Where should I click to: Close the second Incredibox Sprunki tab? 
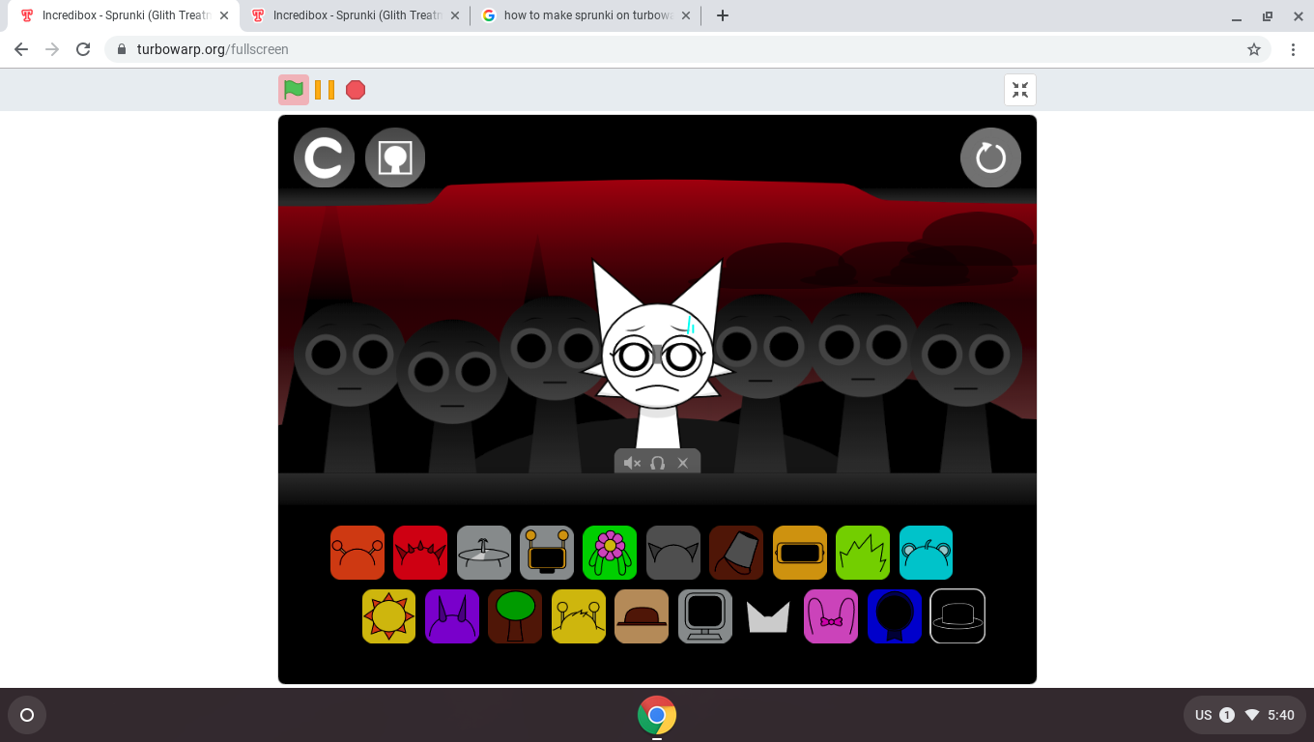coord(455,15)
